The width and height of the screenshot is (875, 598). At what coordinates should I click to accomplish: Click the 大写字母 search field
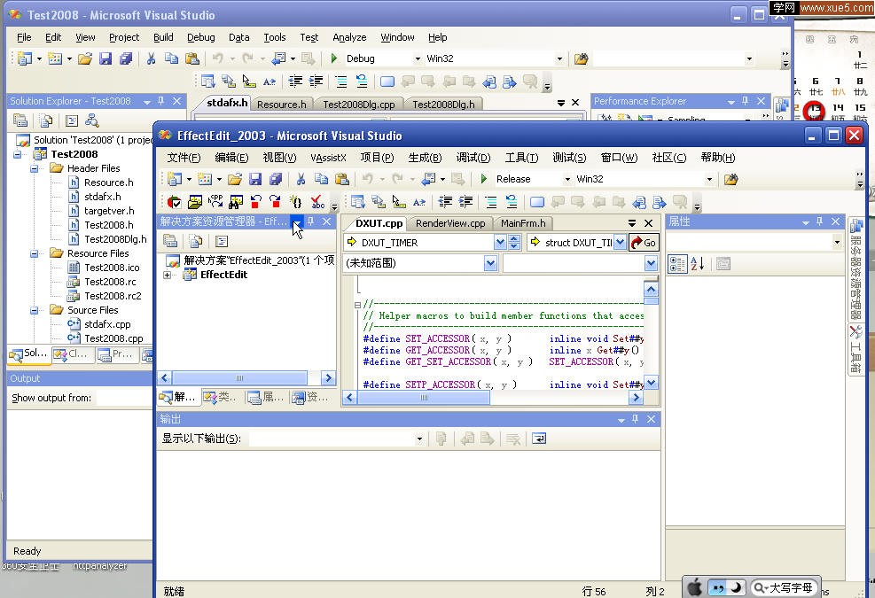(x=785, y=587)
